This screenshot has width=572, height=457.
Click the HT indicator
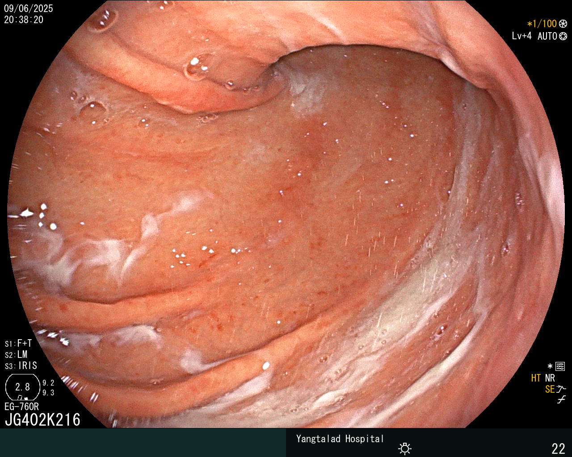[536, 378]
